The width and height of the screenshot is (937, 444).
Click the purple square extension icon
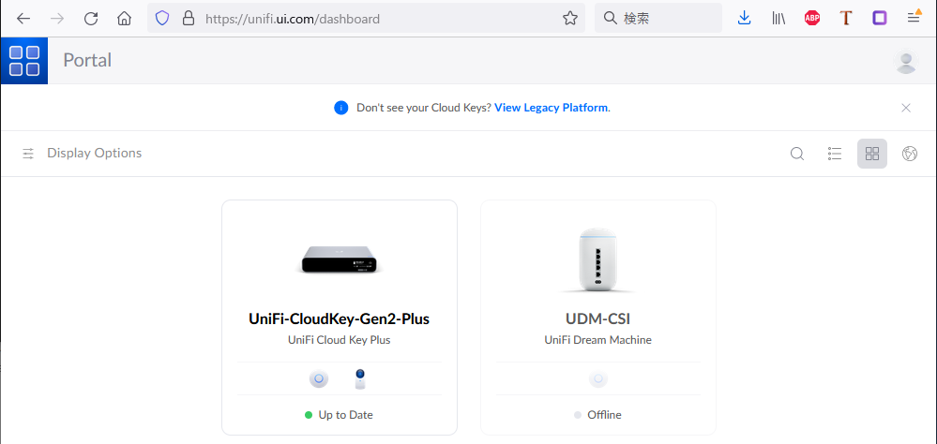pyautogui.click(x=879, y=19)
